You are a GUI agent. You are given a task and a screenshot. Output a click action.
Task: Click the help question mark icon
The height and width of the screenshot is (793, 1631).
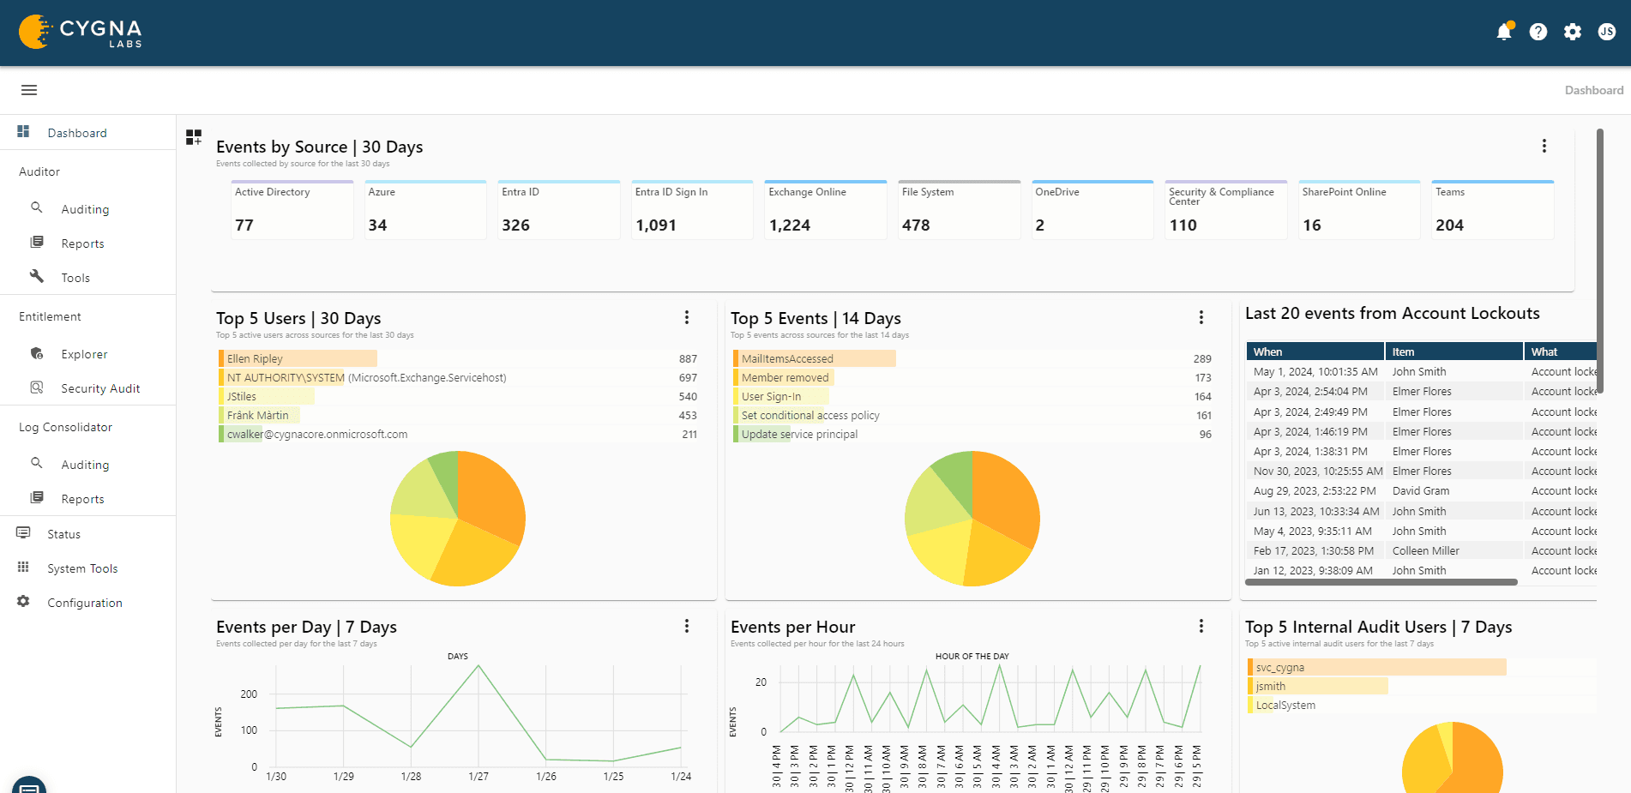1538,33
